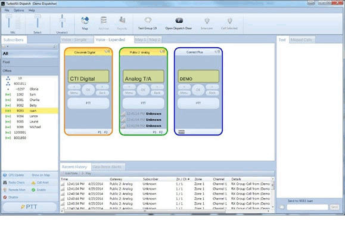Click the Intercom microphone icon
The width and height of the screenshot is (345, 234).
[207, 21]
